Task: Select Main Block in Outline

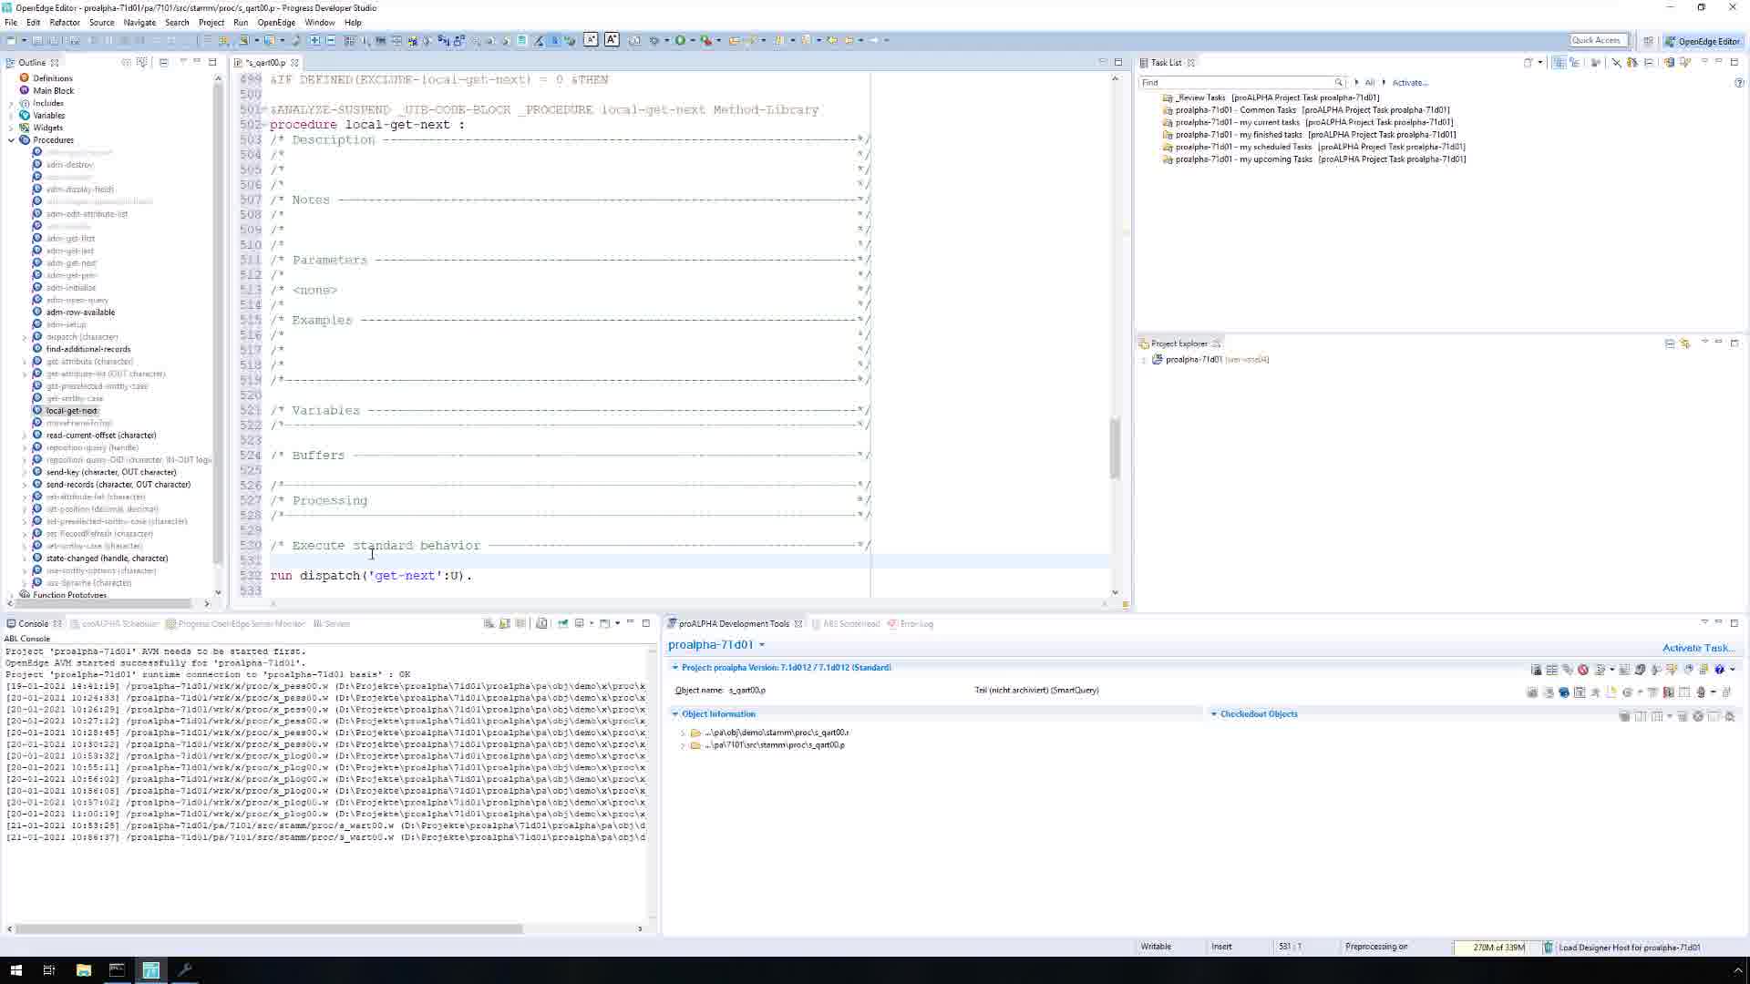Action: [x=53, y=91]
